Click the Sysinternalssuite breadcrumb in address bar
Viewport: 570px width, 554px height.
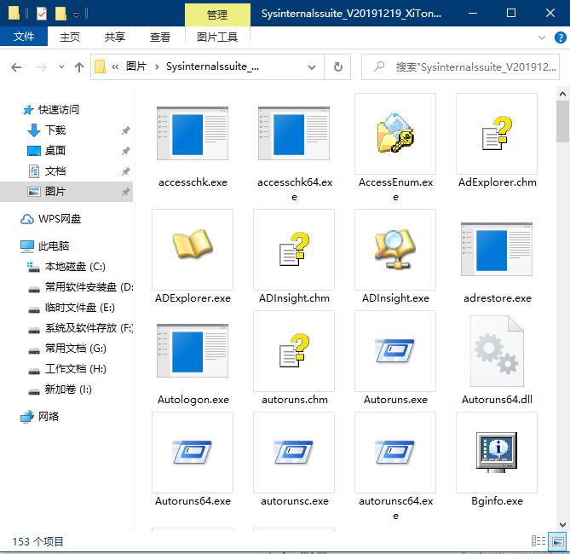(212, 66)
